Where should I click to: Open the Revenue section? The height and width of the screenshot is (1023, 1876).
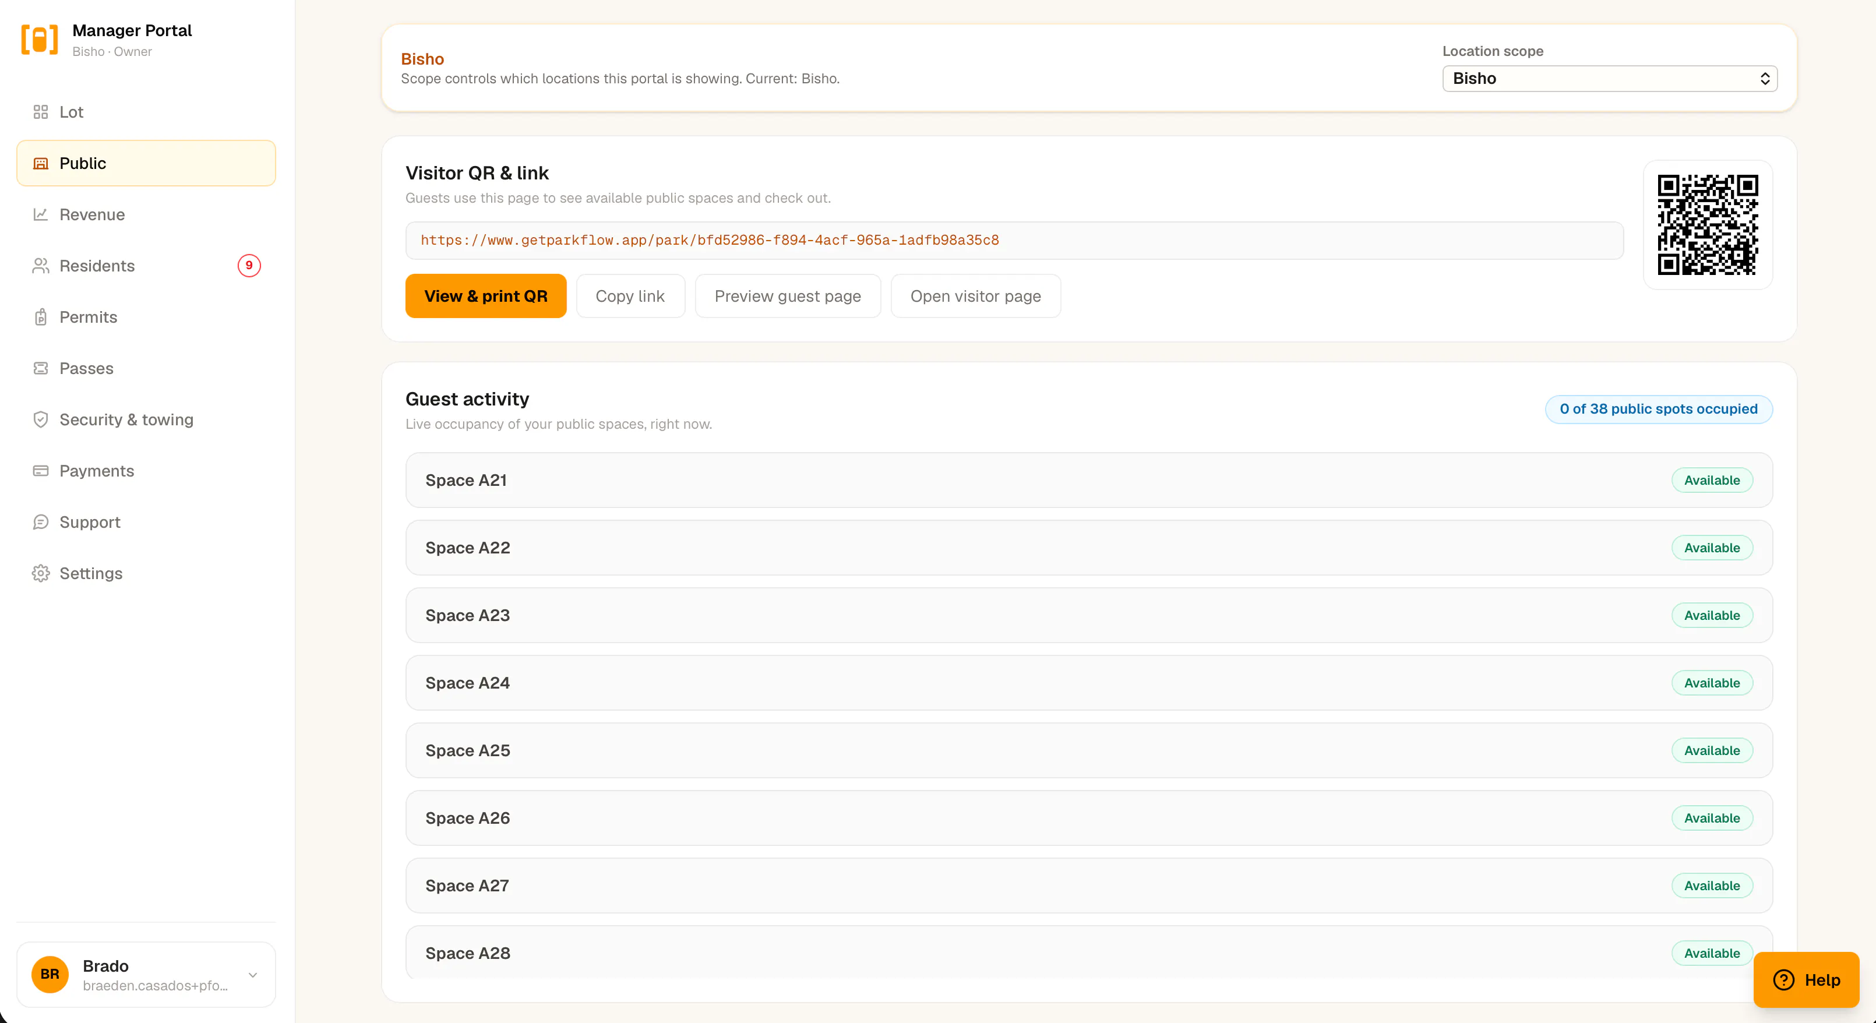point(146,214)
